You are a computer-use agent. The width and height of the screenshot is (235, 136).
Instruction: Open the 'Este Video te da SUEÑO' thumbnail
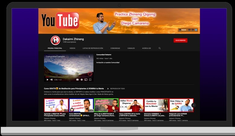click(x=181, y=105)
